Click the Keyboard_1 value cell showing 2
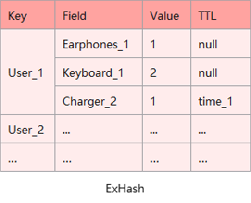The height and width of the screenshot is (203, 251). click(x=167, y=72)
